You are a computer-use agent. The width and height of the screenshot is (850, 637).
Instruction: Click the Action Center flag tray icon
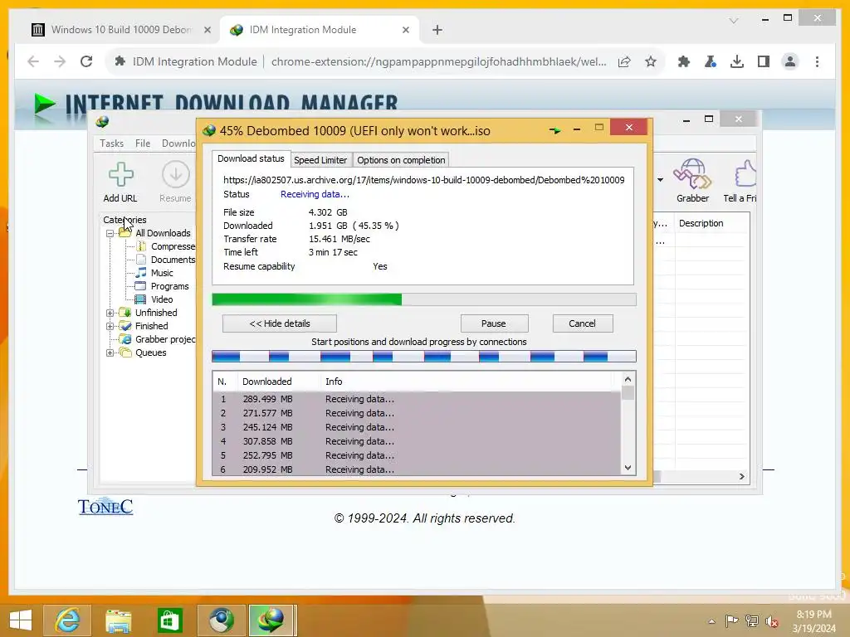tap(731, 620)
